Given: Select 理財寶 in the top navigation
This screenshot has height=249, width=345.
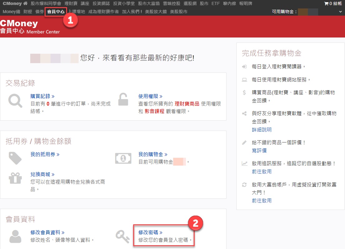Looking at the screenshot, I should (x=70, y=3).
